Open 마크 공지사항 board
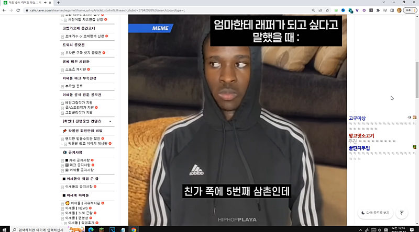Image resolution: width=419 pixels, height=232 pixels. click(80, 165)
